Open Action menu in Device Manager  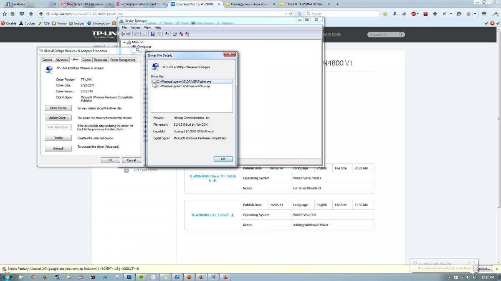click(x=135, y=27)
